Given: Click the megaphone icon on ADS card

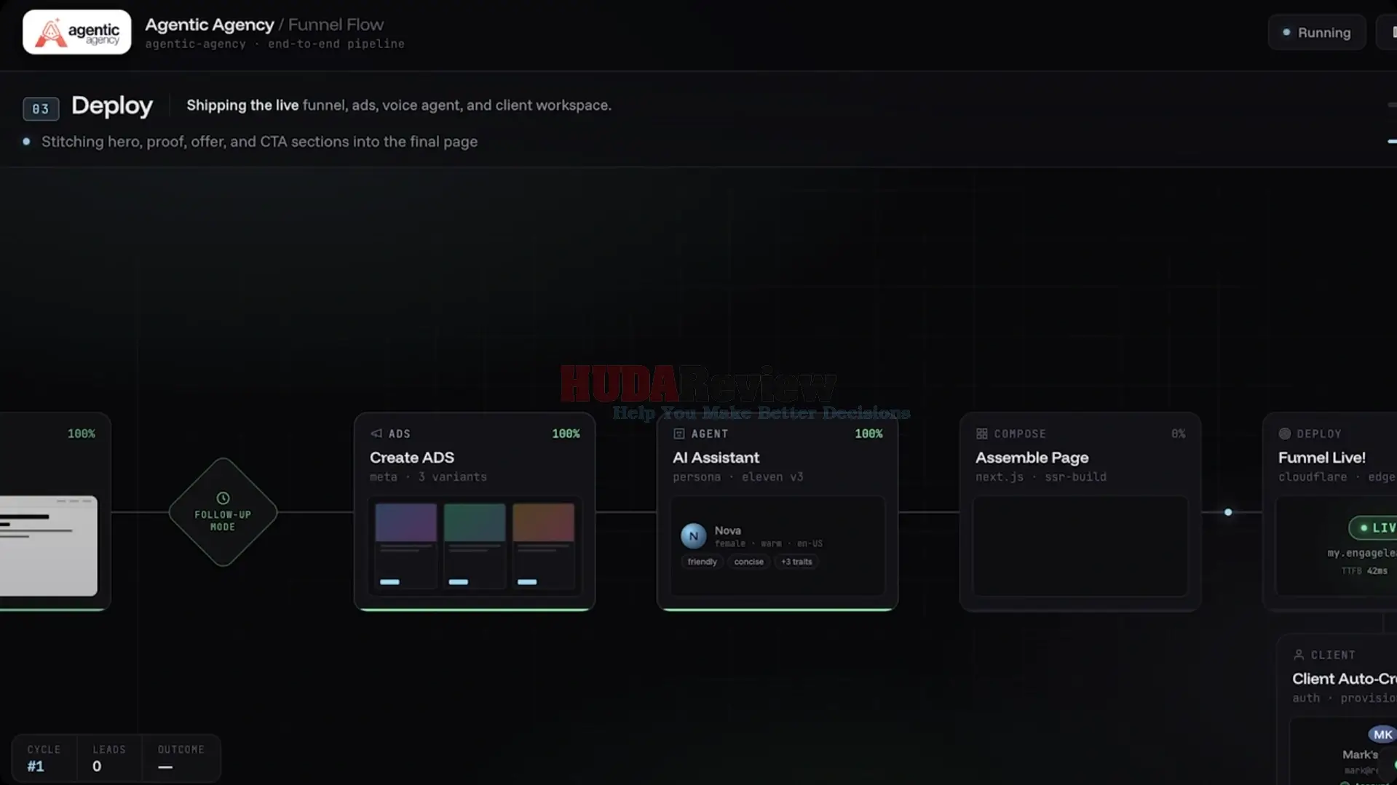Looking at the screenshot, I should pos(376,434).
